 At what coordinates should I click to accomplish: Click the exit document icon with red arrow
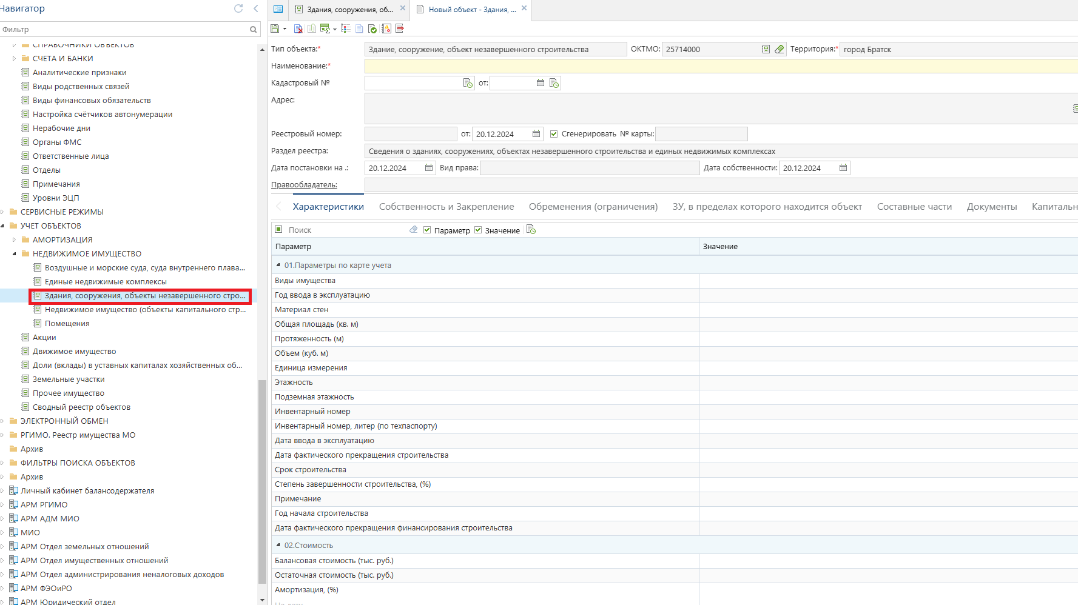[400, 28]
